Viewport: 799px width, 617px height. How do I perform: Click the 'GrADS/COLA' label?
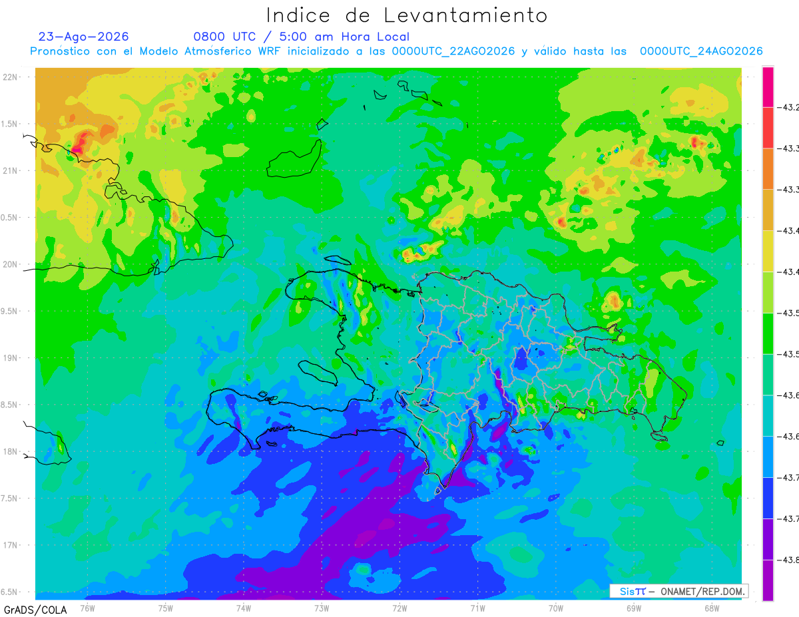tap(34, 610)
